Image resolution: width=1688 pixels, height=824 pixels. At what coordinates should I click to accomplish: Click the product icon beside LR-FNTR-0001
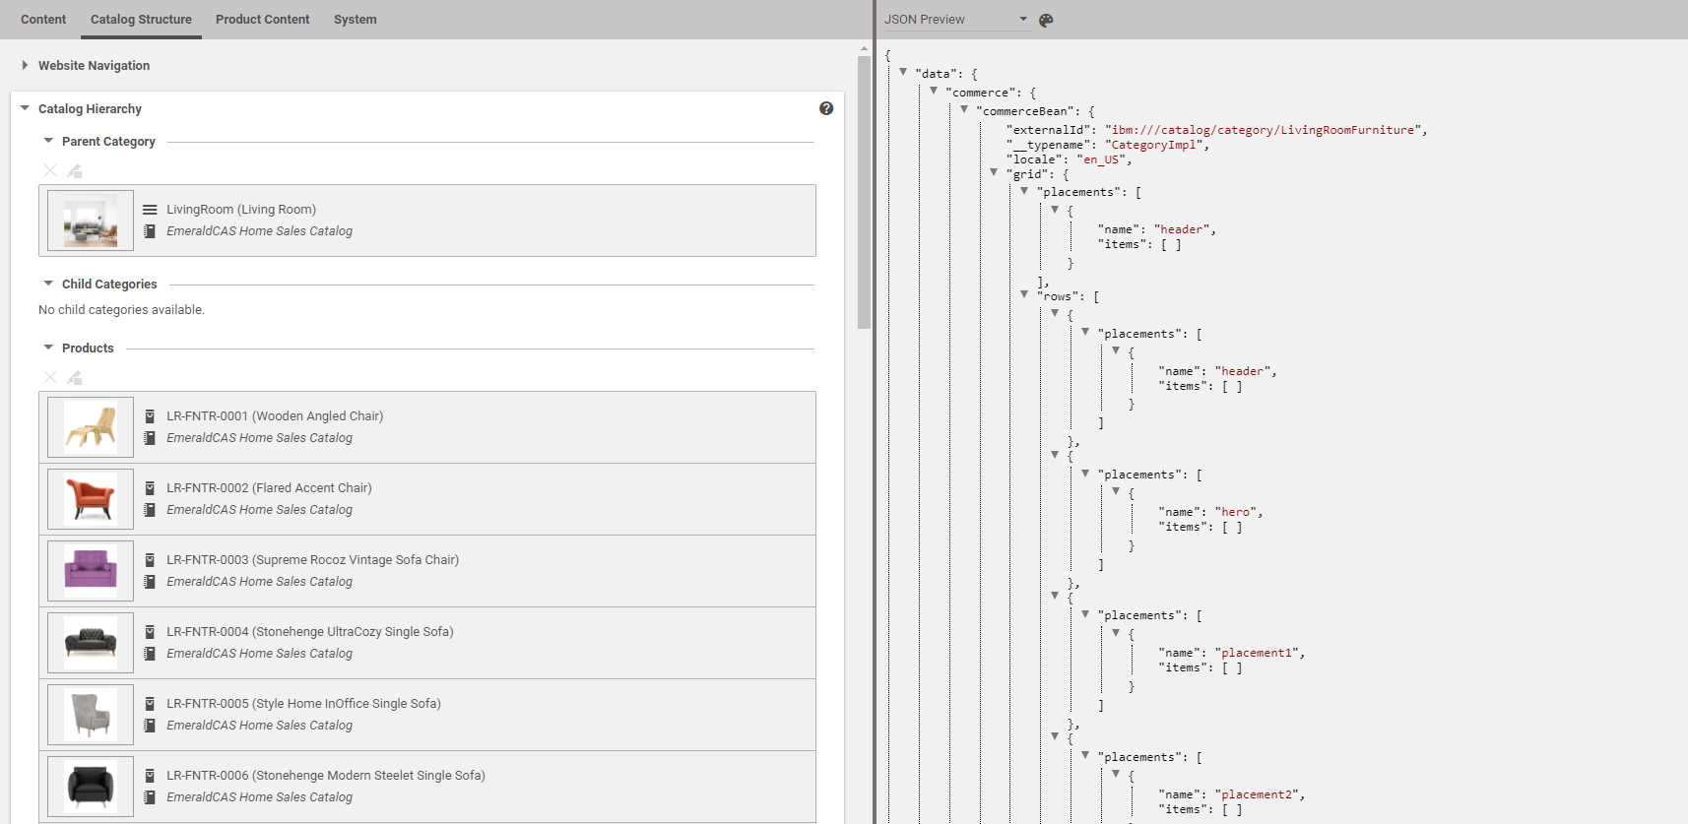click(150, 416)
